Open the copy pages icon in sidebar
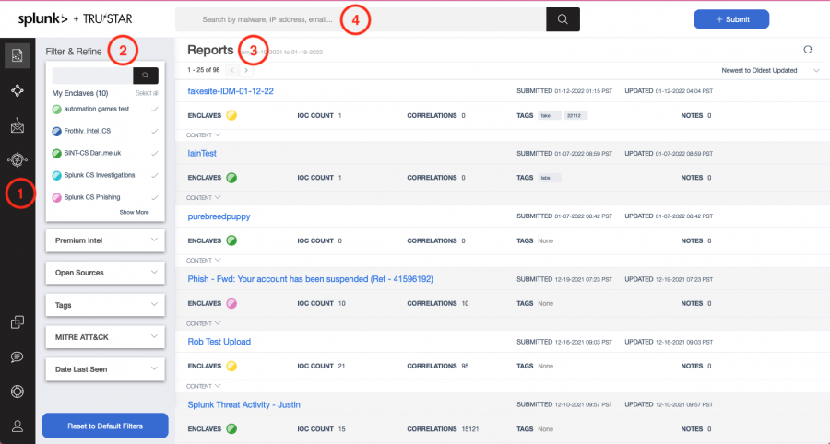The height and width of the screenshot is (444, 830). click(18, 321)
